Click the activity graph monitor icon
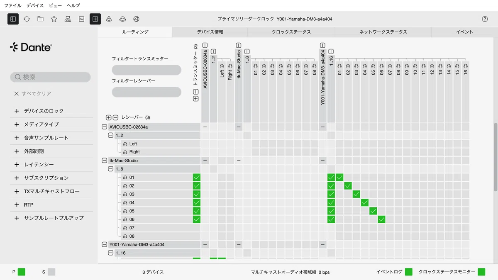 81,19
